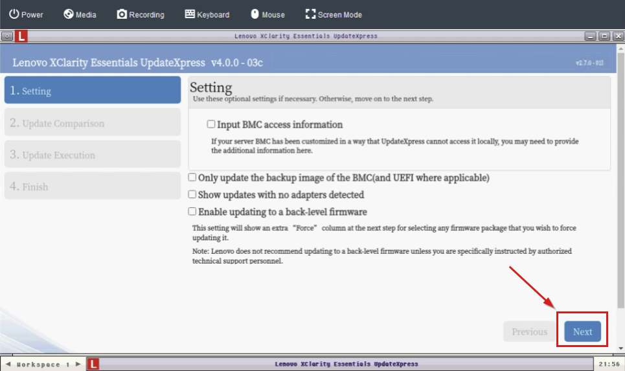Click the v2.7.0-011 version label
625x371 pixels.
pyautogui.click(x=589, y=63)
